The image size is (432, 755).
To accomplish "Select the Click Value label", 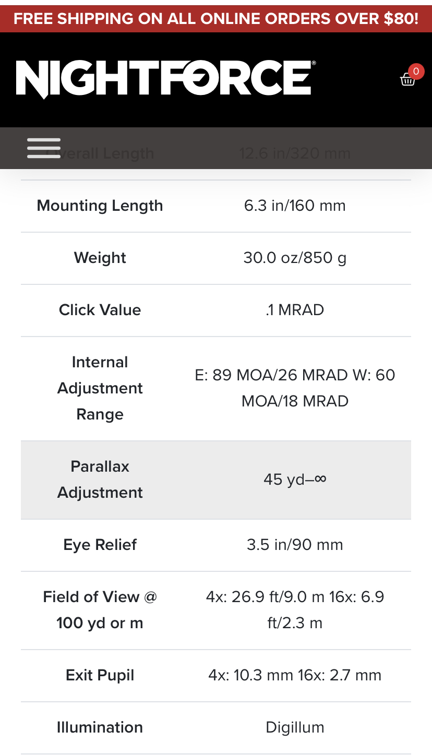I will point(100,310).
